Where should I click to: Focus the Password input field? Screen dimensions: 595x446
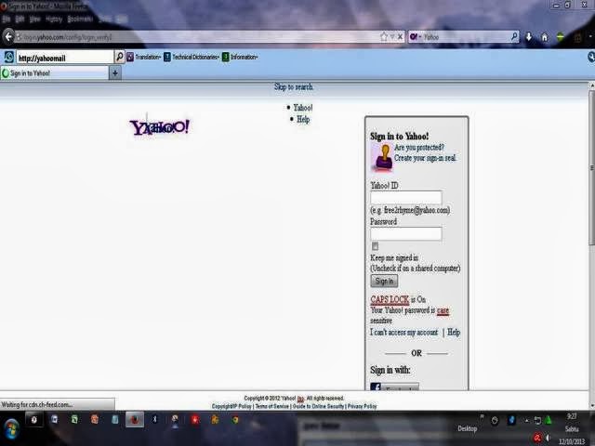point(406,233)
